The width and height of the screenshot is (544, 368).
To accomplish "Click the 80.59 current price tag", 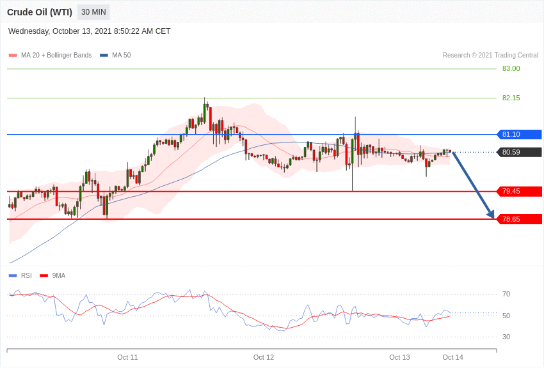I will pos(519,152).
